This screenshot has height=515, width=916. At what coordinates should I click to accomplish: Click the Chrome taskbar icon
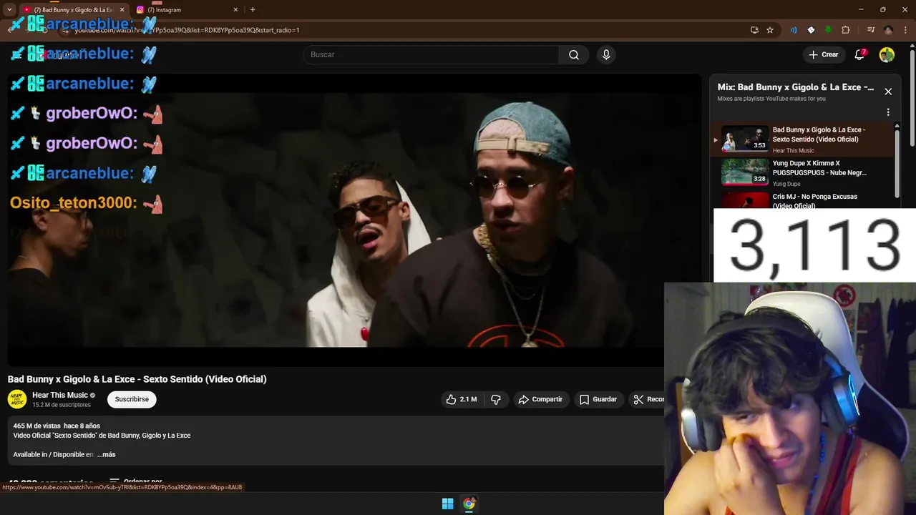[469, 504]
